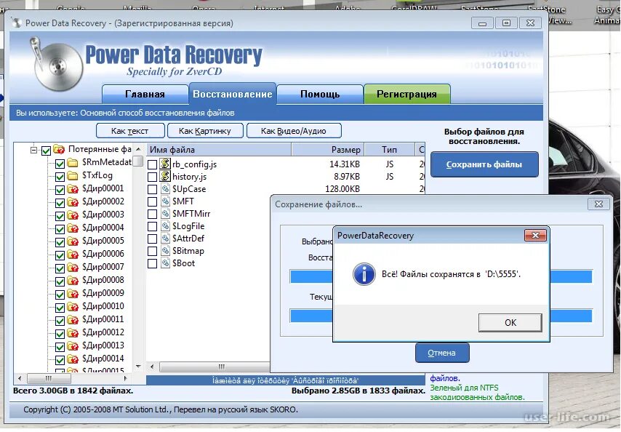Tick the checkbox for $Bitmap
This screenshot has height=432, width=621.
153,251
